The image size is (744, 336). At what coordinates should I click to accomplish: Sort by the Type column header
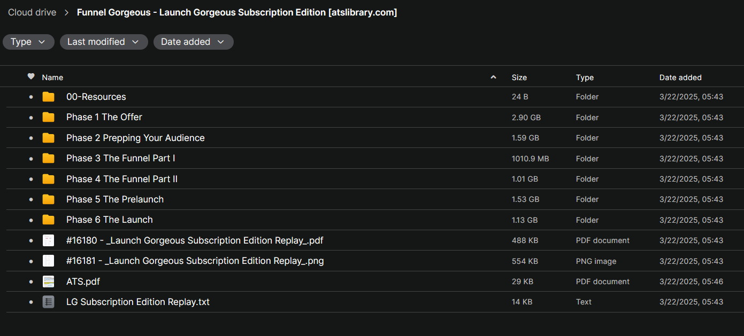click(x=585, y=77)
